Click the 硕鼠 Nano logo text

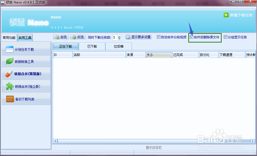pos(29,22)
